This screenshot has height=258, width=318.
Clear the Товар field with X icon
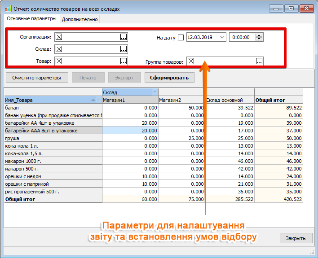click(59, 61)
